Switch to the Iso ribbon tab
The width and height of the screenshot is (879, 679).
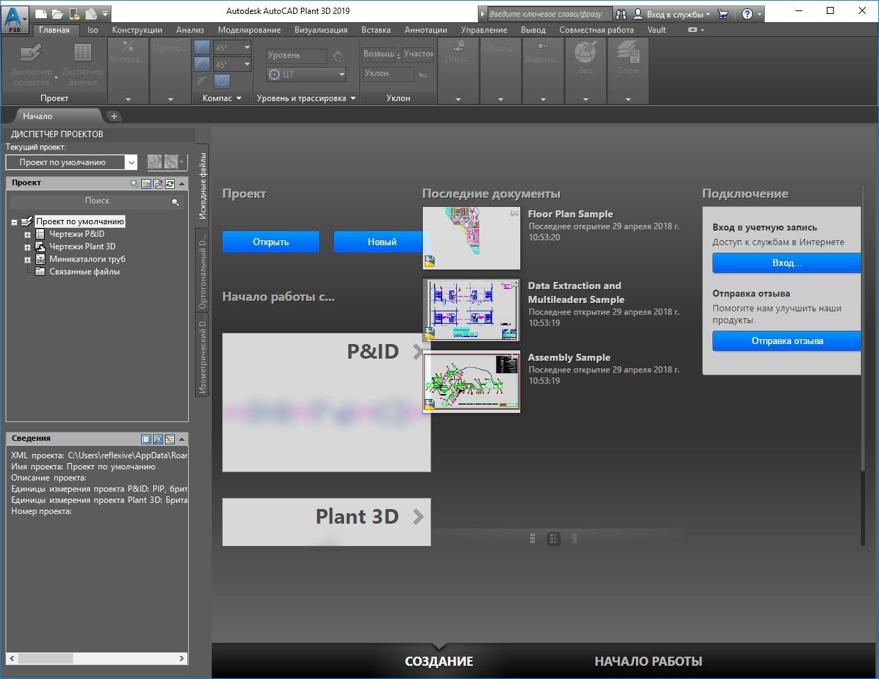(93, 30)
